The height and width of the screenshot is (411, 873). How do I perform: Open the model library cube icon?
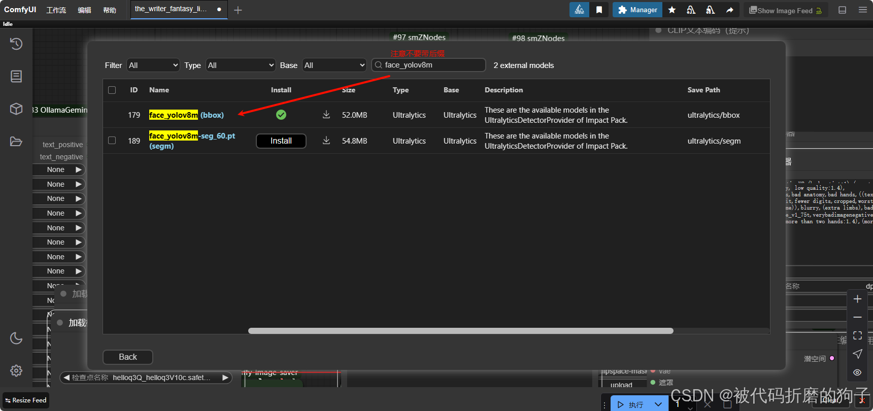(x=16, y=109)
